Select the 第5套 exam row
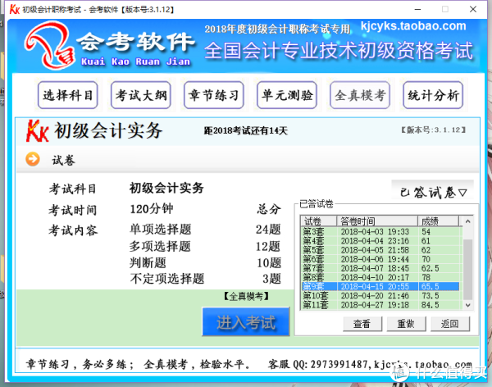492x387 pixels. click(x=380, y=250)
